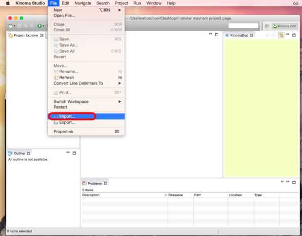Close the KinomaDoc tab
This screenshot has width=302, height=236.
point(252,35)
